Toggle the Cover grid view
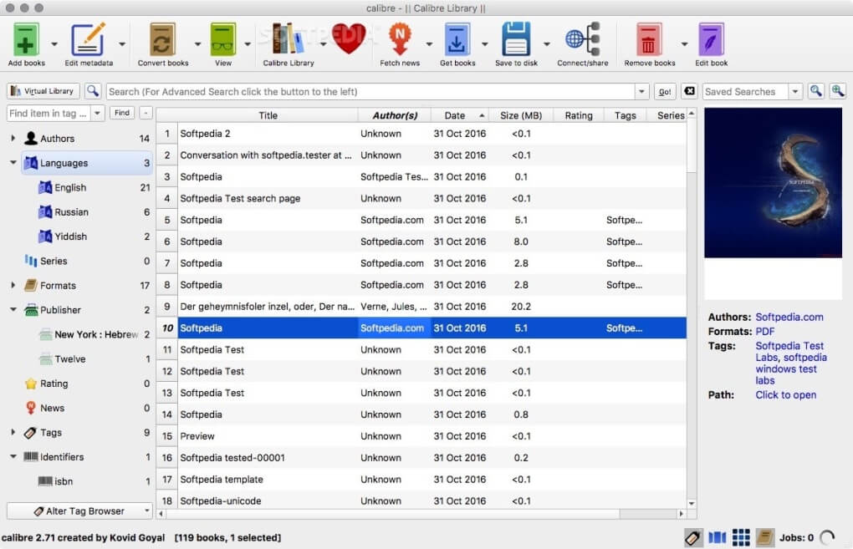The height and width of the screenshot is (549, 853). (x=741, y=537)
